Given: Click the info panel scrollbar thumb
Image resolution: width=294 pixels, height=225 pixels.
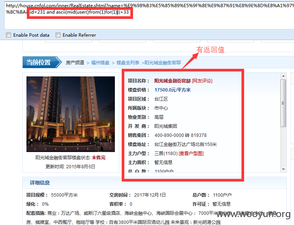Looking at the screenshot, I should tap(283, 103).
